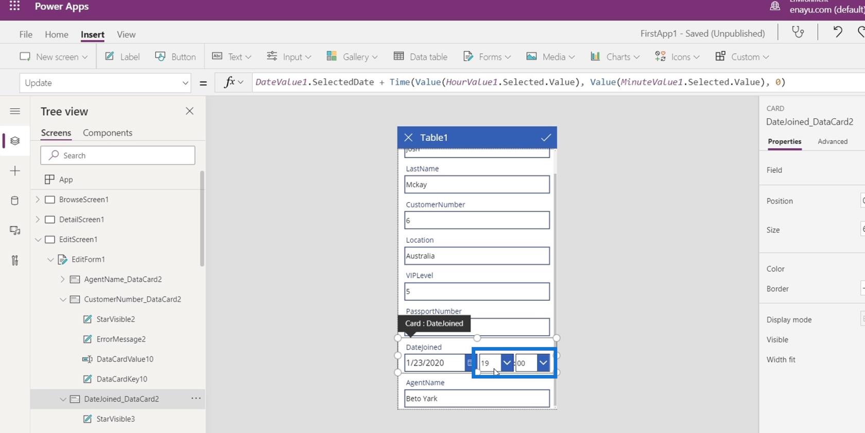
Task: Open the App checker stethoscope icon
Action: [x=798, y=32]
